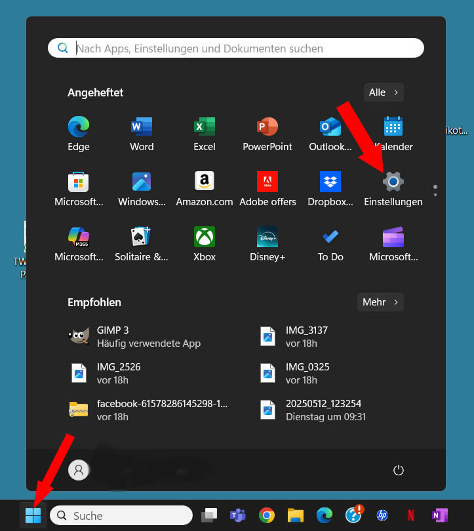This screenshot has height=531, width=474.
Task: Open the help app with alert badge in taskbar
Action: 354,515
